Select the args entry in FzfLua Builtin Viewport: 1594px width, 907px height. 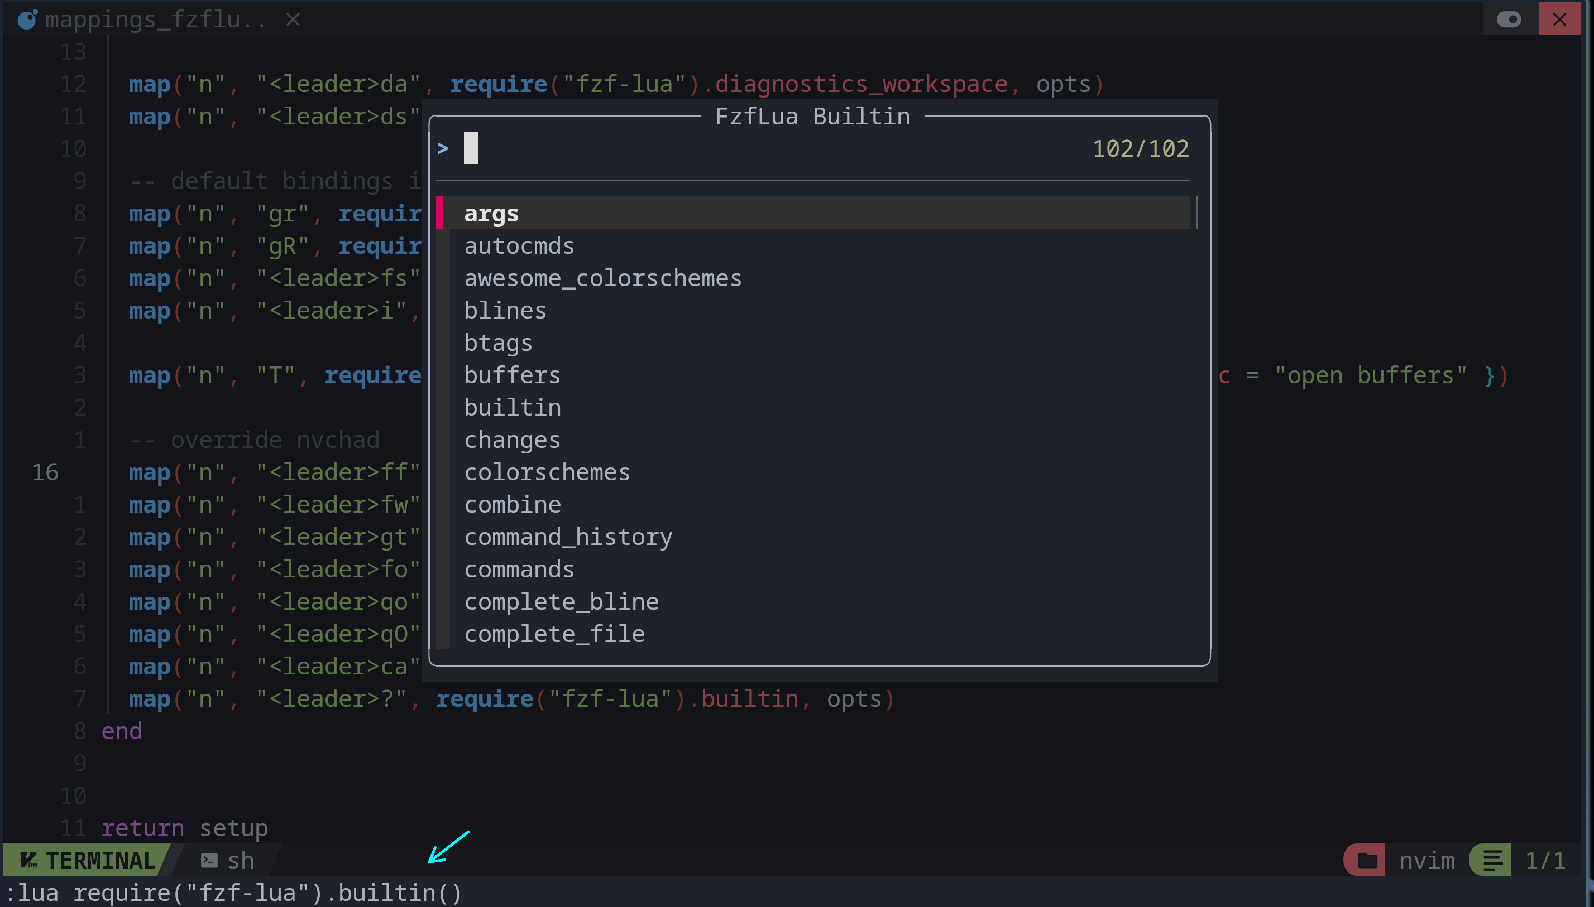coord(813,213)
